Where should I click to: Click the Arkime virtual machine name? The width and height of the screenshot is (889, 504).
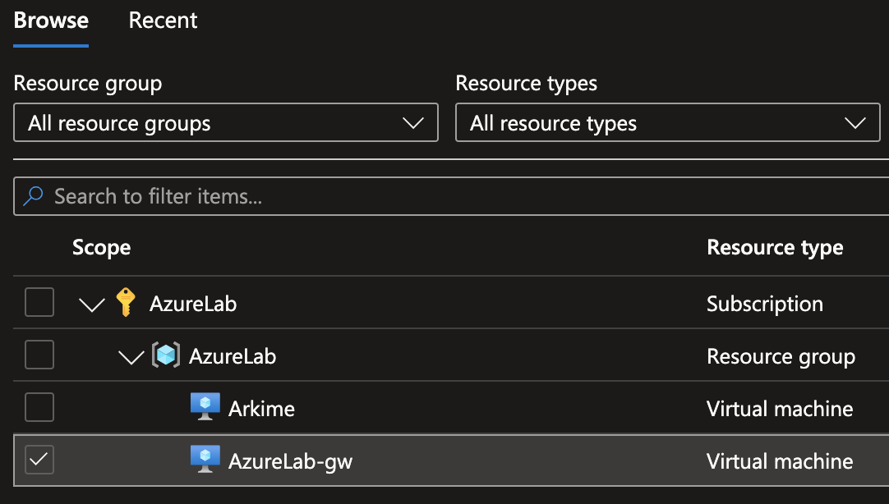click(261, 409)
